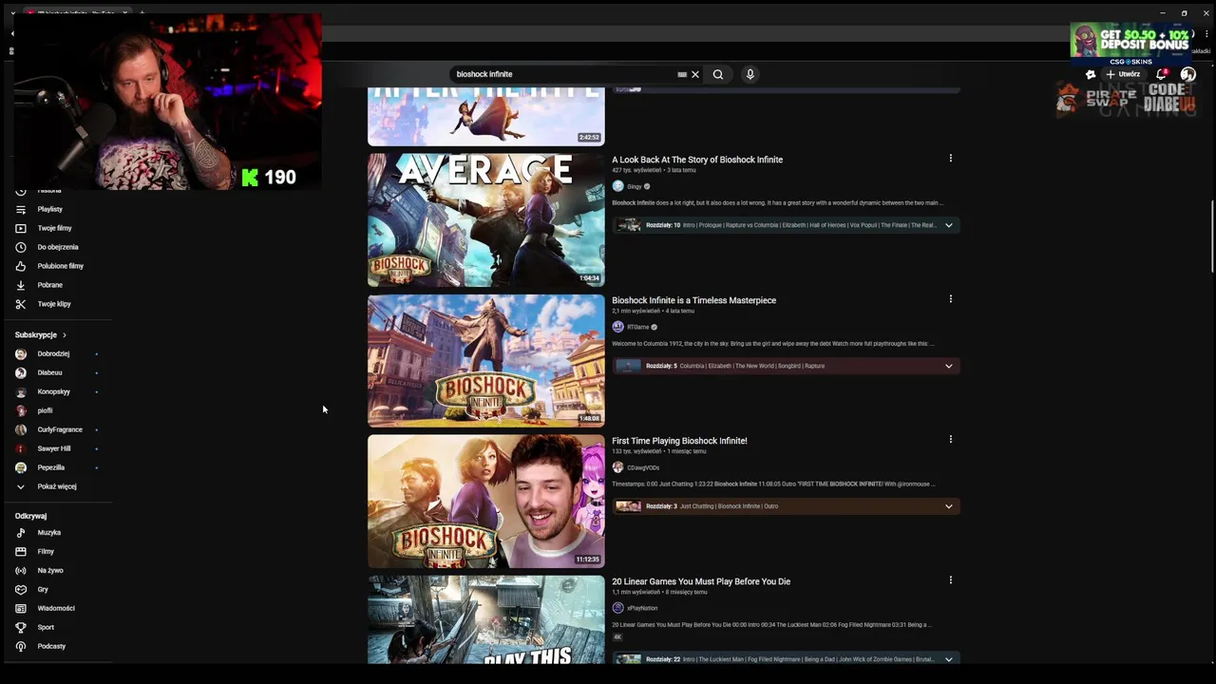Open '20 Linear Games You Must Play' title
The width and height of the screenshot is (1216, 684).
(701, 581)
